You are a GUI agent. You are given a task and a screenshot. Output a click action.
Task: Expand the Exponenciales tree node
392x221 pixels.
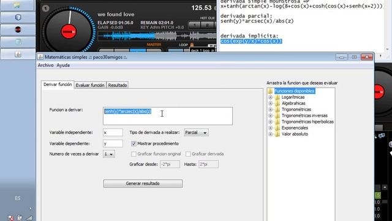click(271, 128)
